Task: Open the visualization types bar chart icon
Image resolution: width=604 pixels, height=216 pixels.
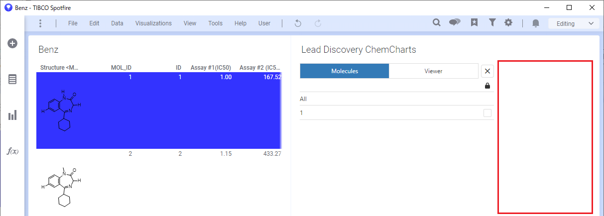Action: pos(12,115)
